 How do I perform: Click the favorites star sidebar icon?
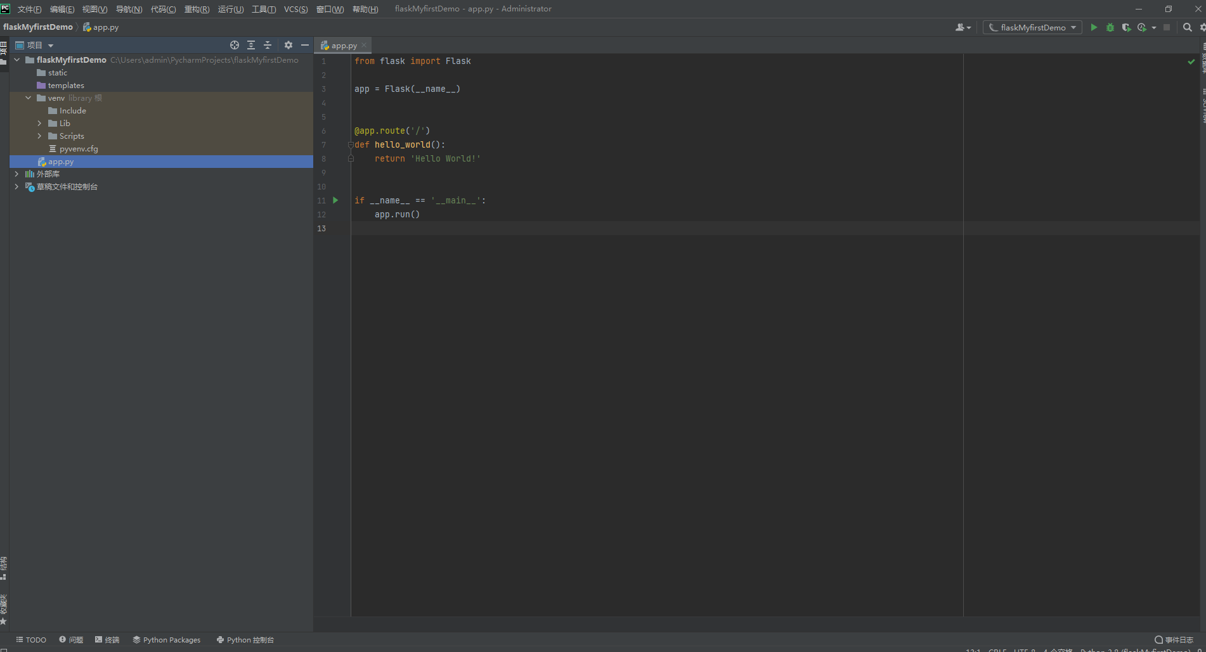coord(3,622)
